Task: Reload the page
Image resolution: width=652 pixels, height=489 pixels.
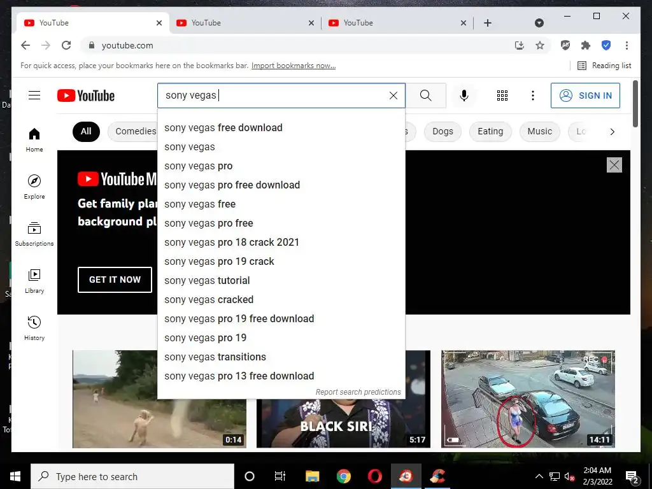Action: 66,45
